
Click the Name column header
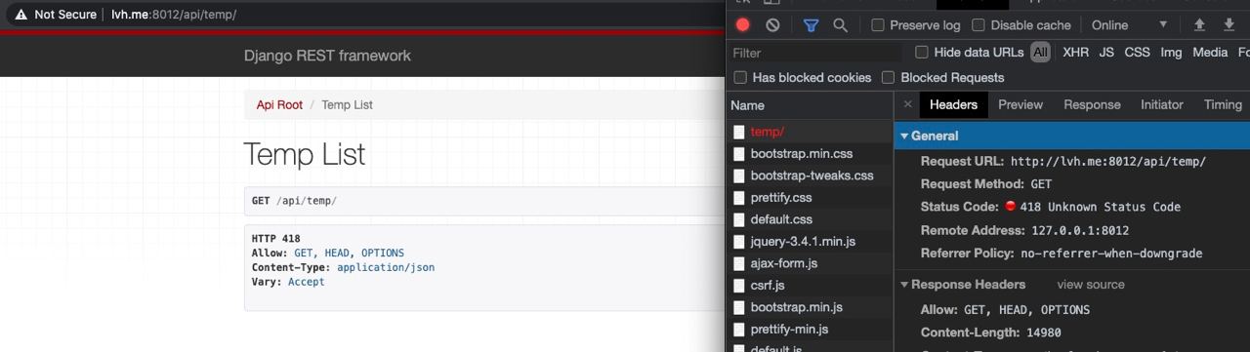pyautogui.click(x=810, y=105)
